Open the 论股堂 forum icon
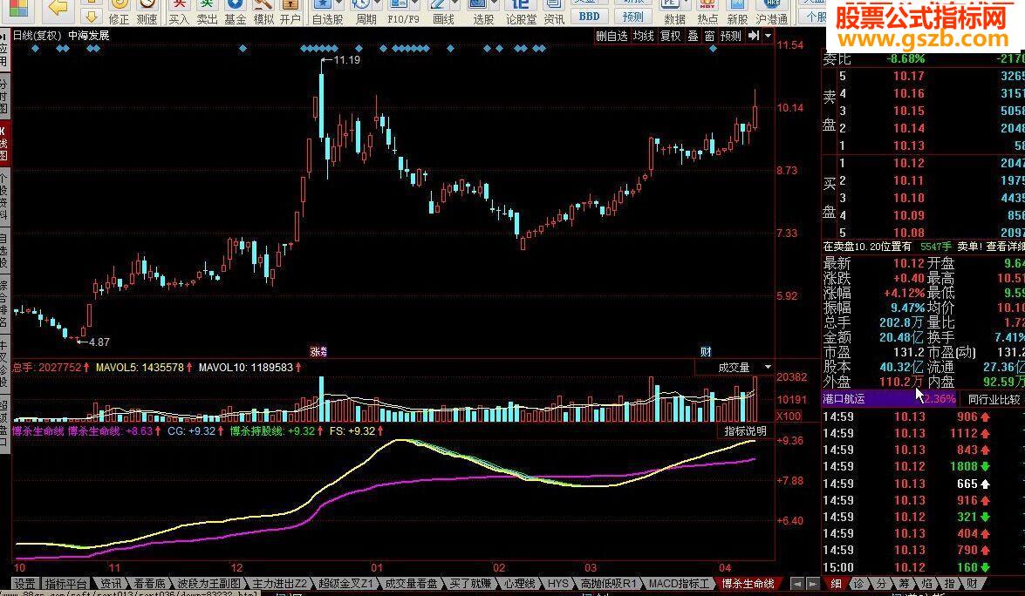The height and width of the screenshot is (596, 1025). coord(521,12)
